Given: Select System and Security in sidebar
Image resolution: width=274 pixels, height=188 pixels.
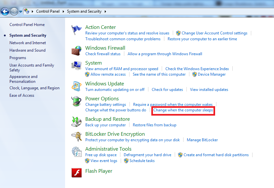Looking at the screenshot, I should [28, 35].
